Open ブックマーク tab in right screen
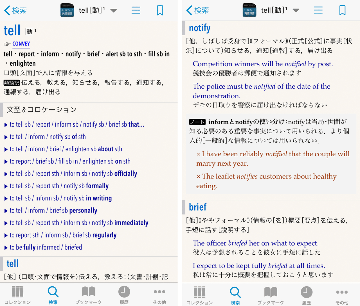 click(x=271, y=295)
